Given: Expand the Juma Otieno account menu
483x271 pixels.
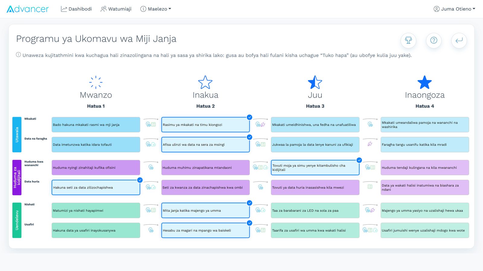Looking at the screenshot, I should tap(454, 9).
